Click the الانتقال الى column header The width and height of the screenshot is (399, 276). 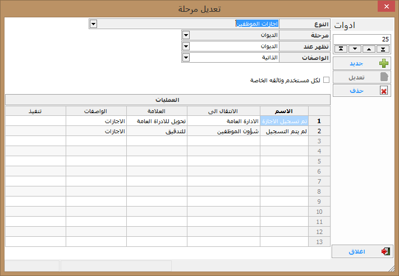coord(223,111)
